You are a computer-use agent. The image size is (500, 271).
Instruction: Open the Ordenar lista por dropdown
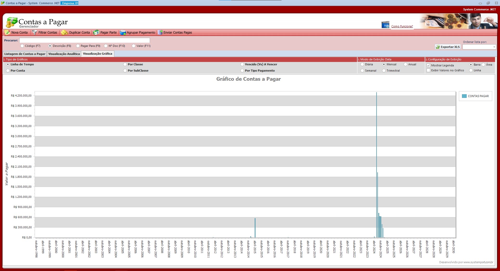494,47
